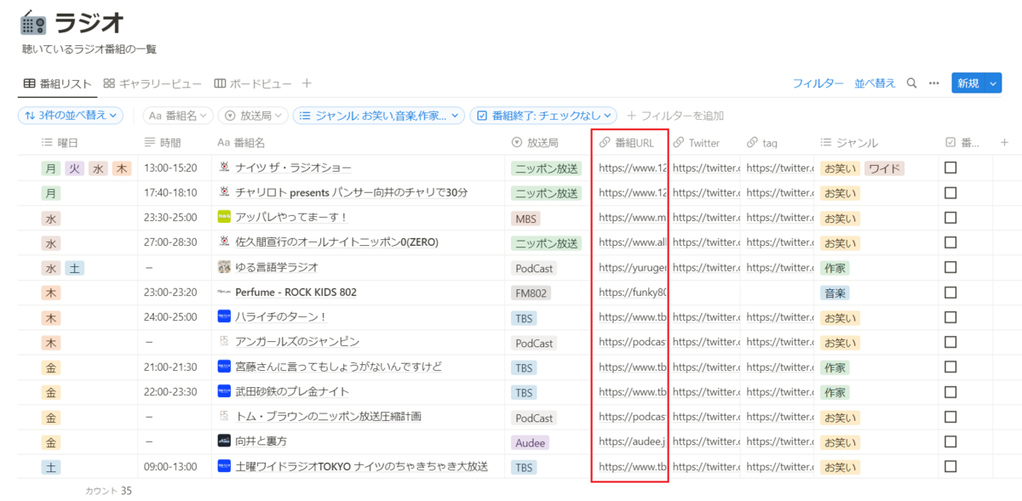Click the 武田砂鉄のプレ金ナイト blue icon
This screenshot has width=1022, height=501.
tap(225, 391)
